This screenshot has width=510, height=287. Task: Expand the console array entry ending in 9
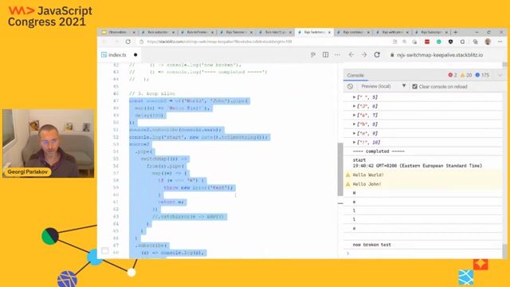[354, 133]
